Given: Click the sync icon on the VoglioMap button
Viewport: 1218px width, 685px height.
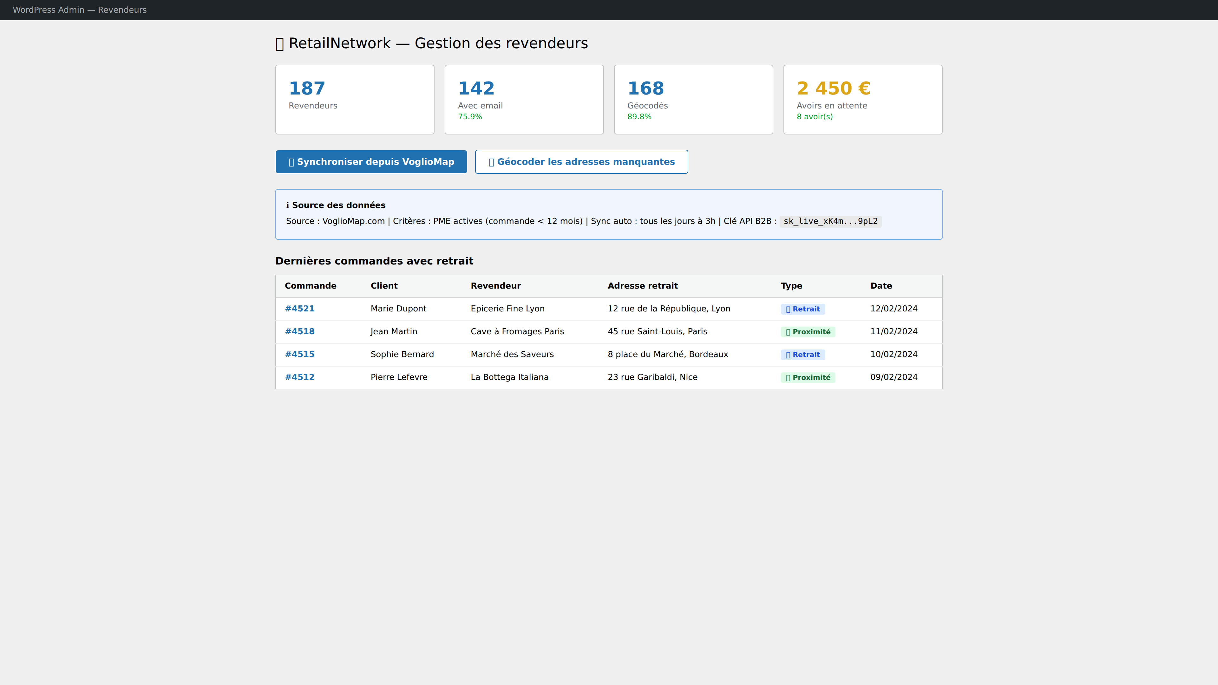Looking at the screenshot, I should [x=292, y=161].
